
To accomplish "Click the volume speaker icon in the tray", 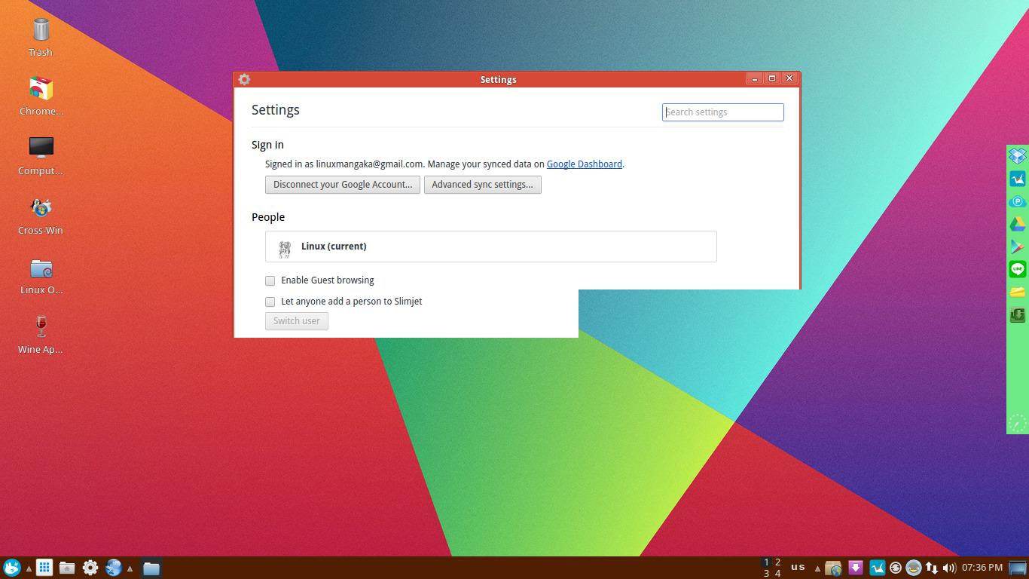I will (x=948, y=568).
